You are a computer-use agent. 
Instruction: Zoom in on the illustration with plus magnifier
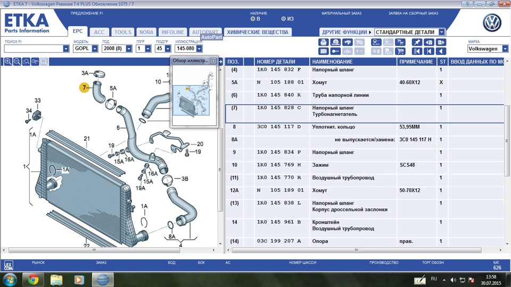coord(8,62)
